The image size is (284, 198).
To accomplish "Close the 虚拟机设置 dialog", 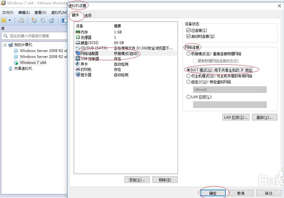I will click(279, 6).
